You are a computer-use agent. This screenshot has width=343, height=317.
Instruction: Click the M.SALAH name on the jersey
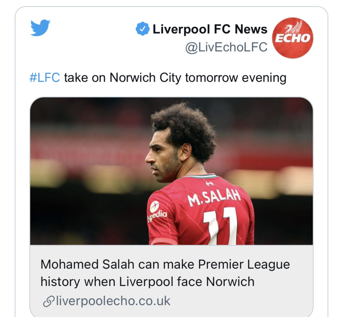(x=214, y=197)
